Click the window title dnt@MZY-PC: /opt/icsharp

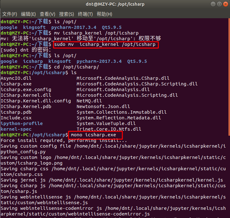(115, 4)
